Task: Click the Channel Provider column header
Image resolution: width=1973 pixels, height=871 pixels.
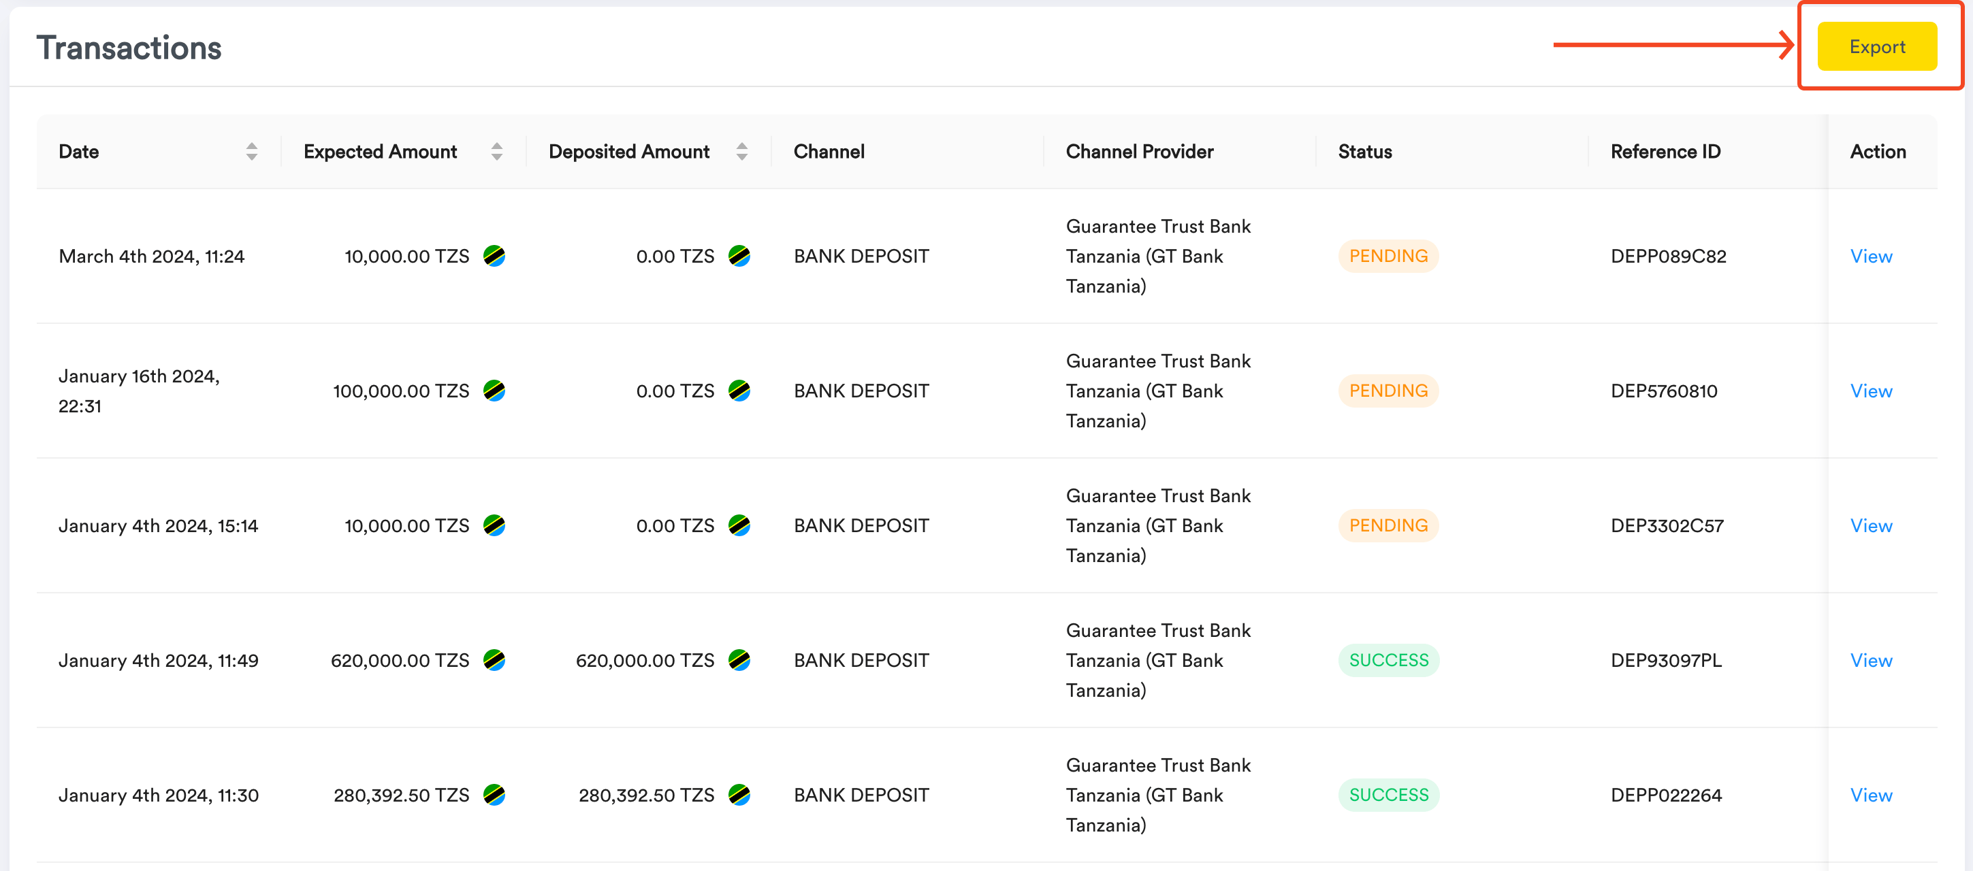Action: (1139, 152)
